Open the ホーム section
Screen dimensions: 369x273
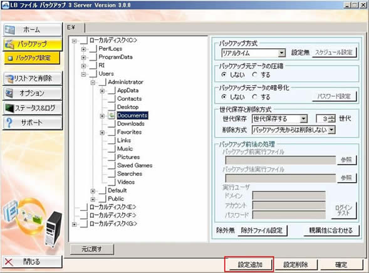[x=33, y=30]
